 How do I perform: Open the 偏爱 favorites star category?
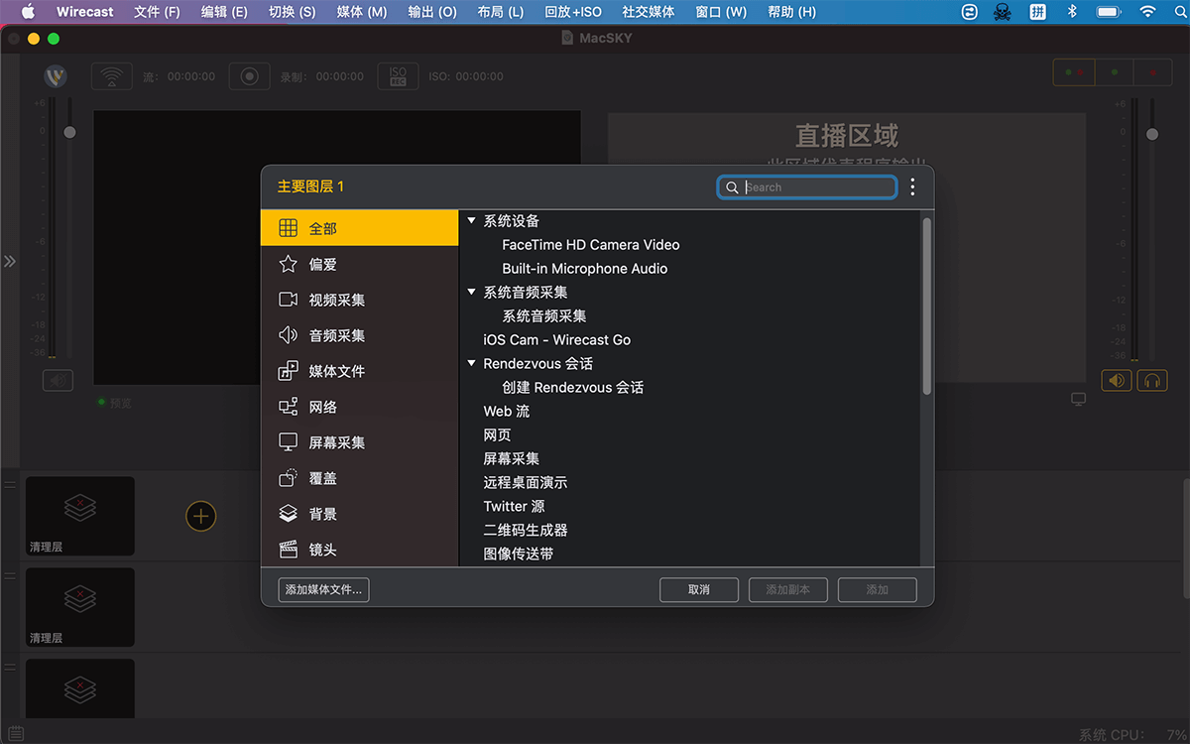(288, 264)
